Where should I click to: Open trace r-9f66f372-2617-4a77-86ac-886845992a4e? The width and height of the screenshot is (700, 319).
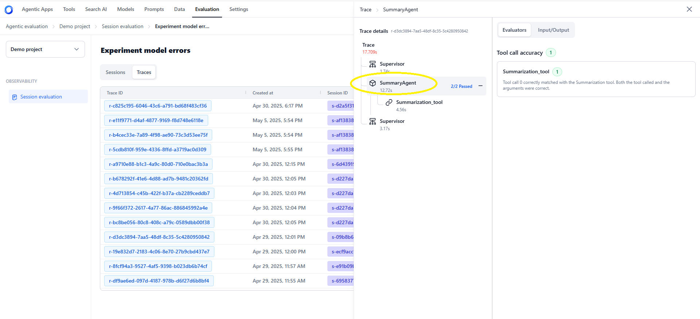[158, 208]
